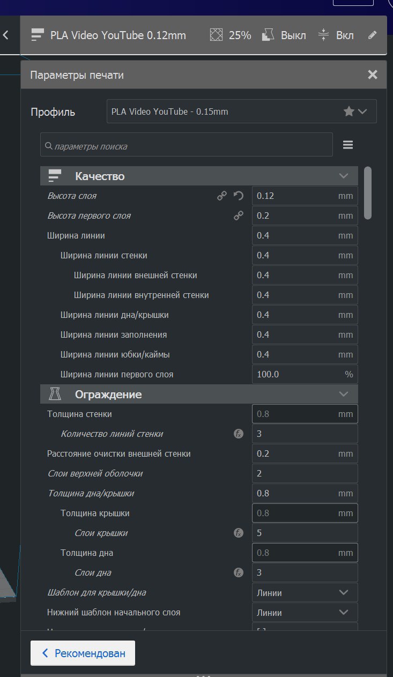The width and height of the screenshot is (393, 677).
Task: Click the PLA Video YouTube 0.12mm profile label
Action: 118,35
